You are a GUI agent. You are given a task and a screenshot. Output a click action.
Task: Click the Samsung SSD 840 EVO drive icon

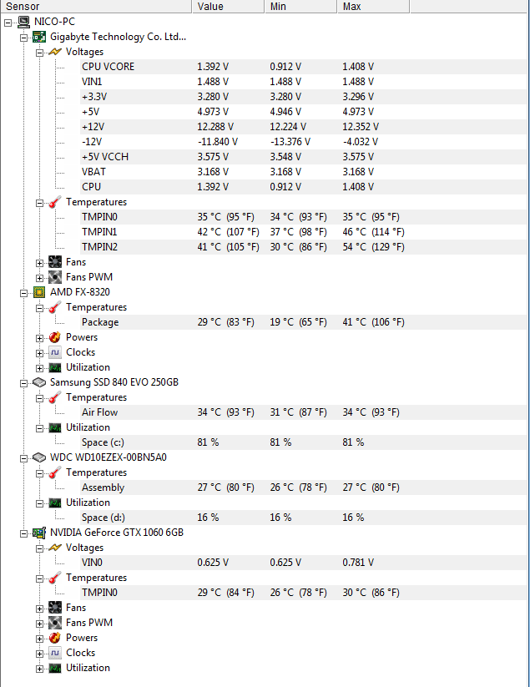(39, 382)
